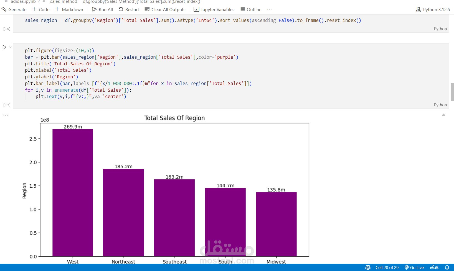The width and height of the screenshot is (454, 271).
Task: Click the rotated 'Region' y-axis label
Action: click(x=24, y=190)
